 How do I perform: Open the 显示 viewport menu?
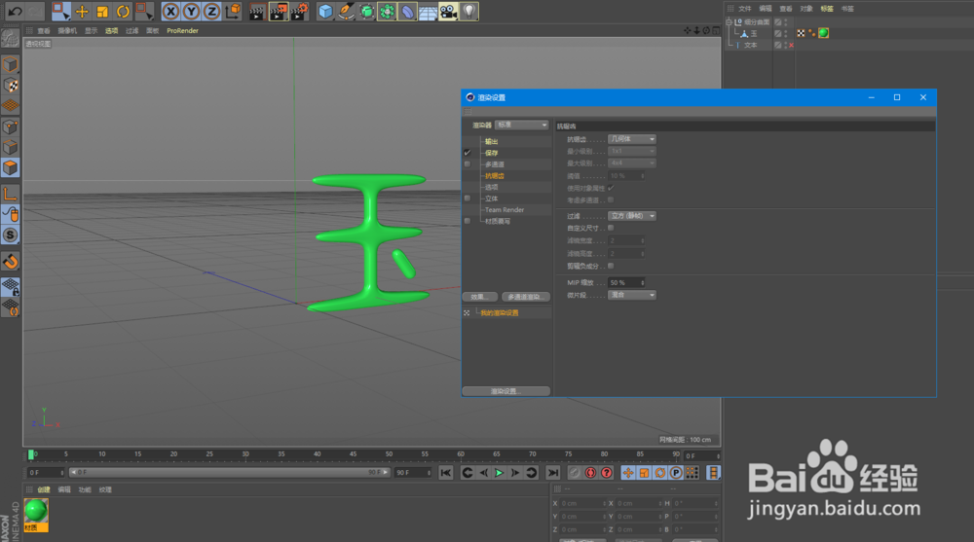[92, 30]
